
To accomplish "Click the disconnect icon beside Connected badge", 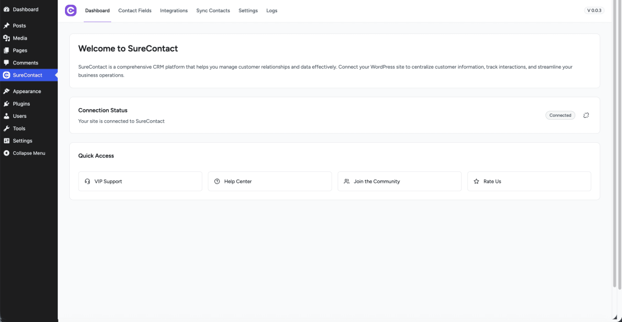I will [586, 115].
